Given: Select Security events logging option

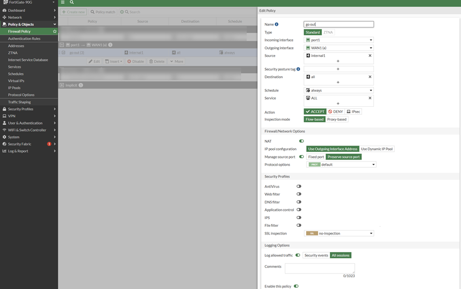Looking at the screenshot, I should 316,255.
